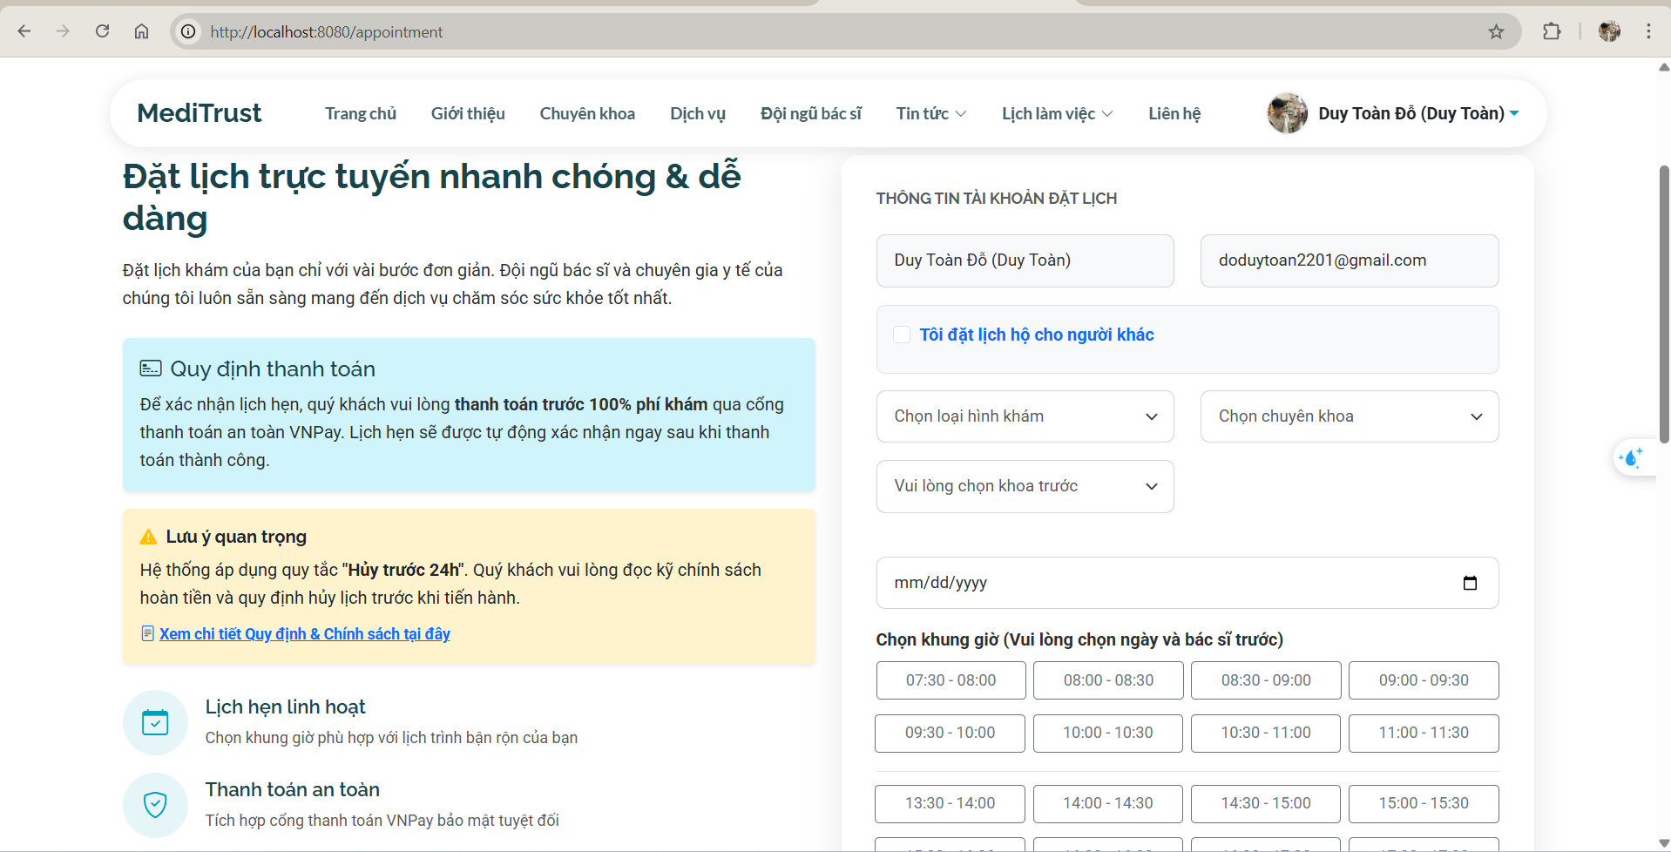Check Tôi đặt lịch hộ cho người khác

(901, 334)
